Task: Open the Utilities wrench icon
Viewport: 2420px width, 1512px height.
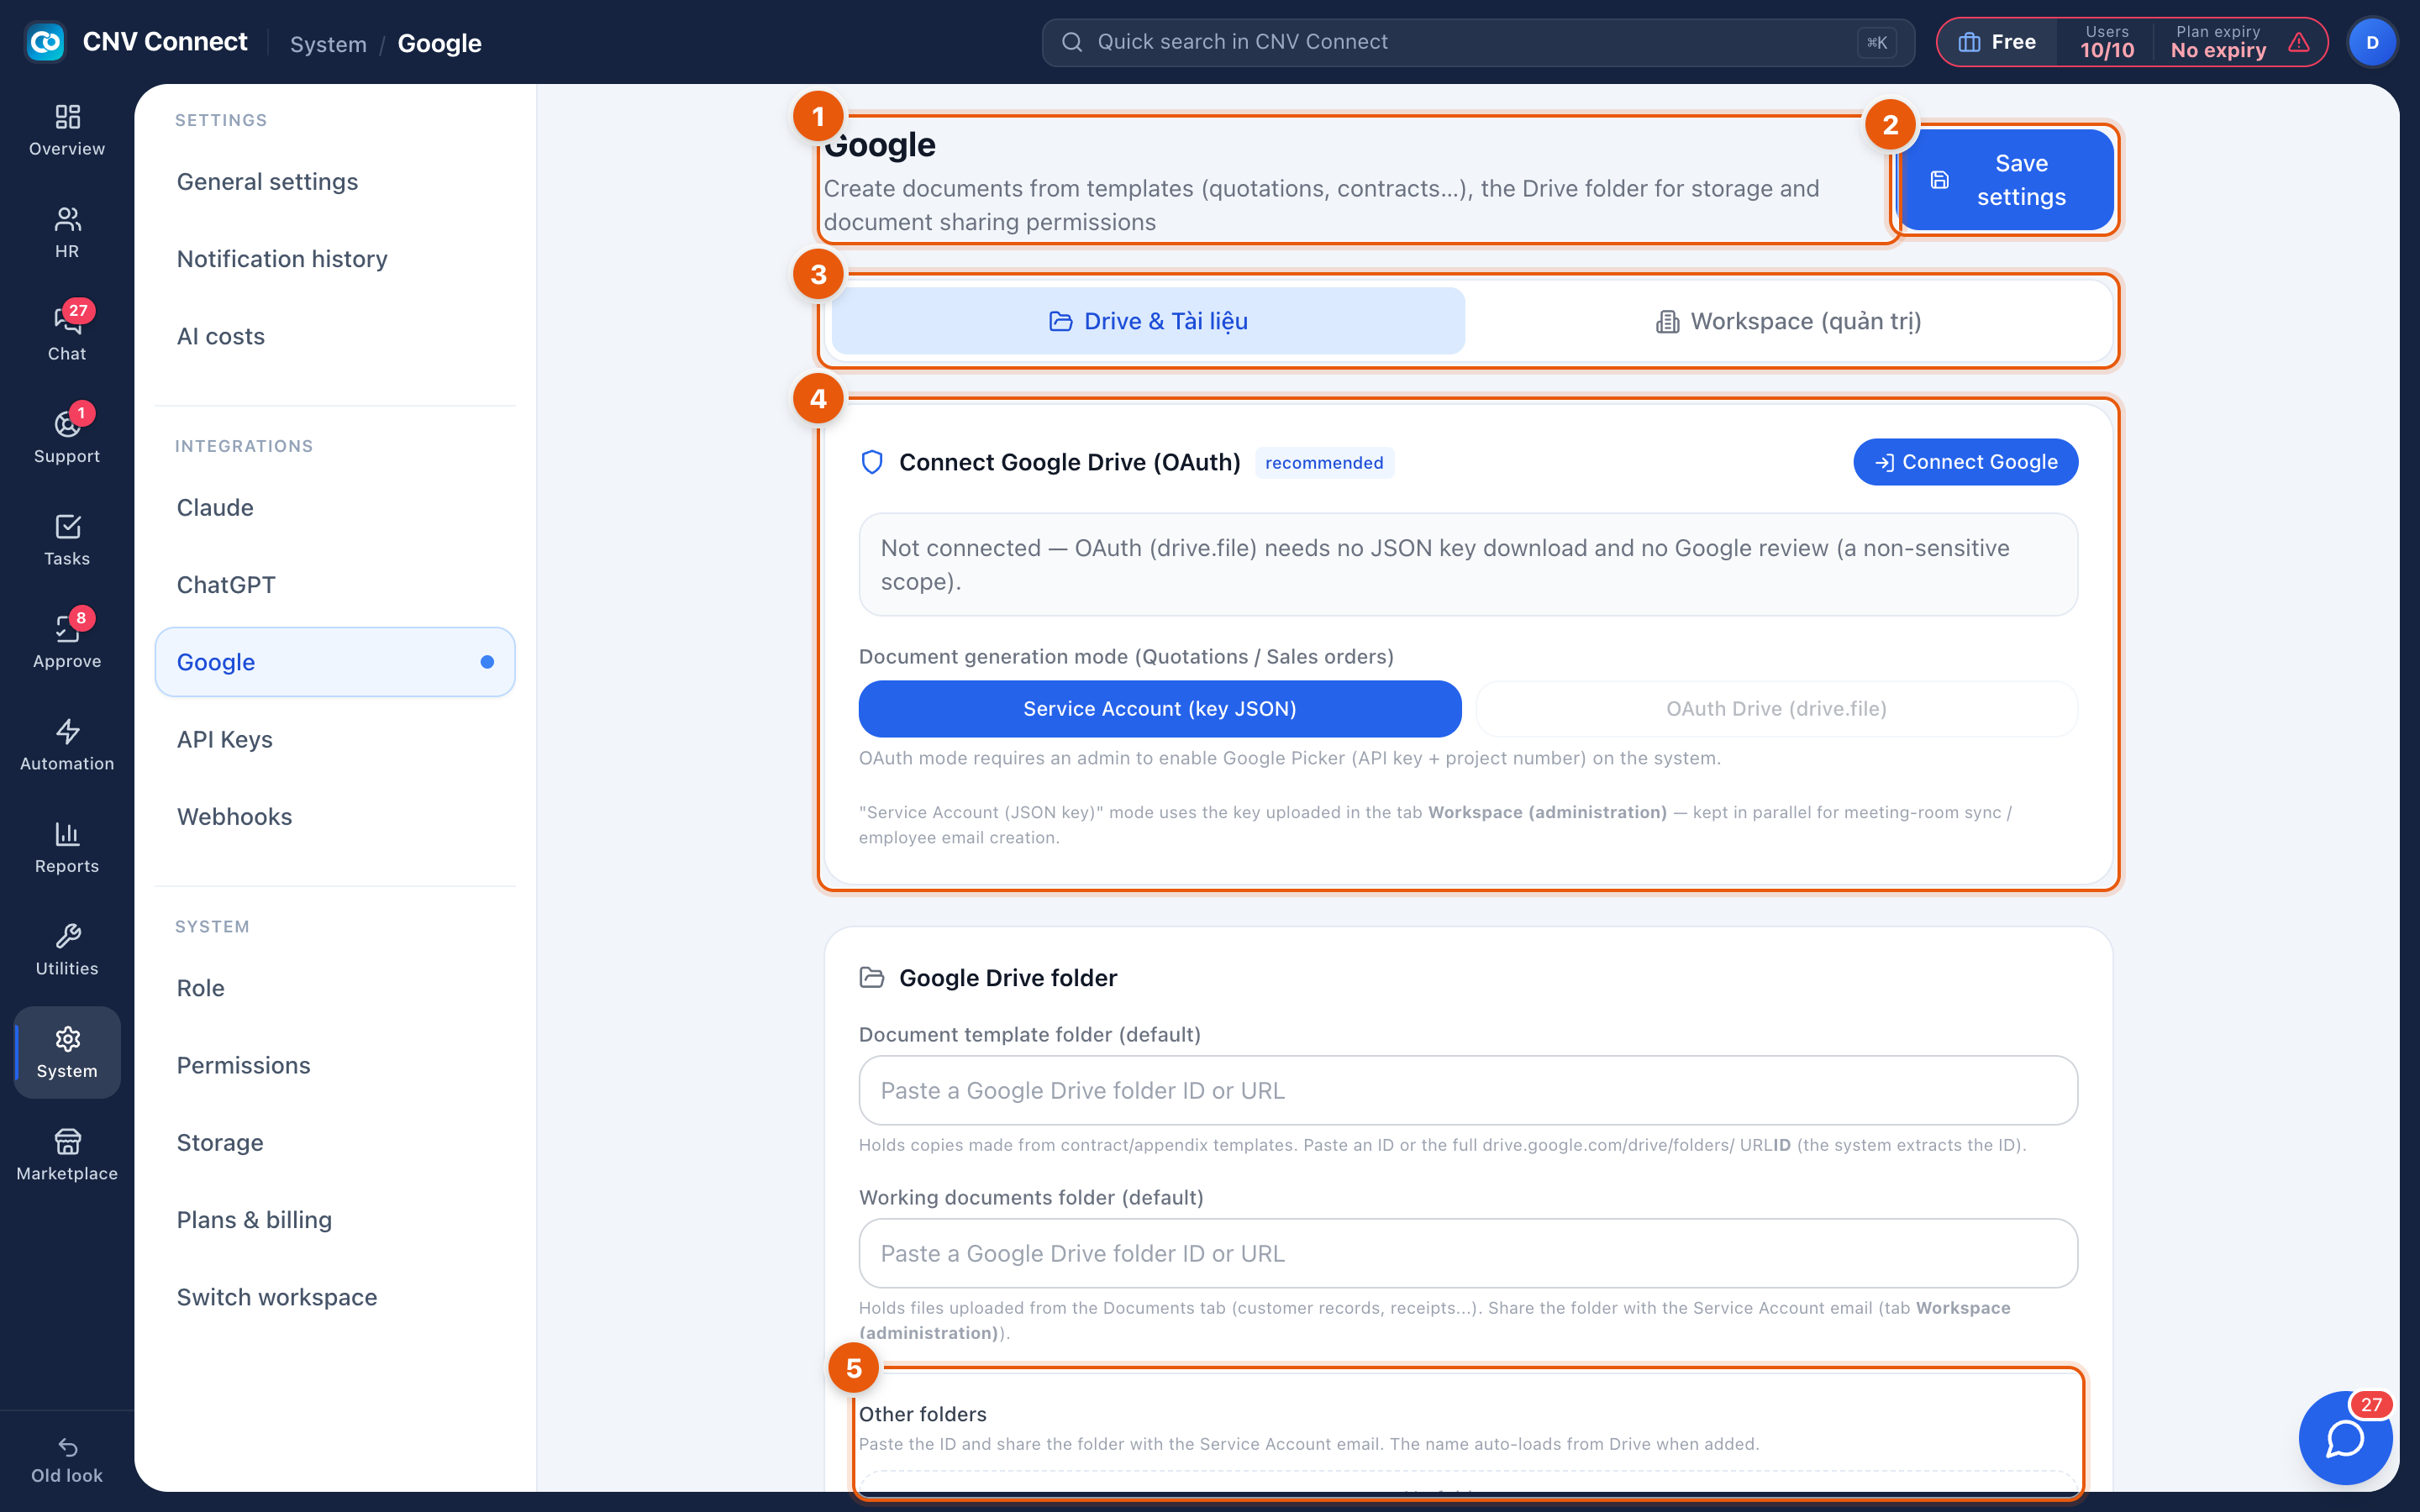Action: [67, 937]
